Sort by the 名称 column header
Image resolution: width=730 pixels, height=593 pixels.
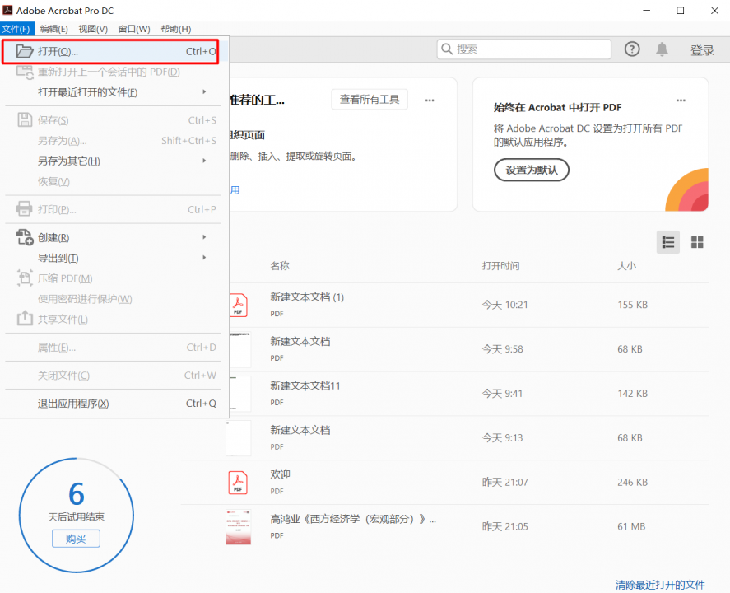280,265
